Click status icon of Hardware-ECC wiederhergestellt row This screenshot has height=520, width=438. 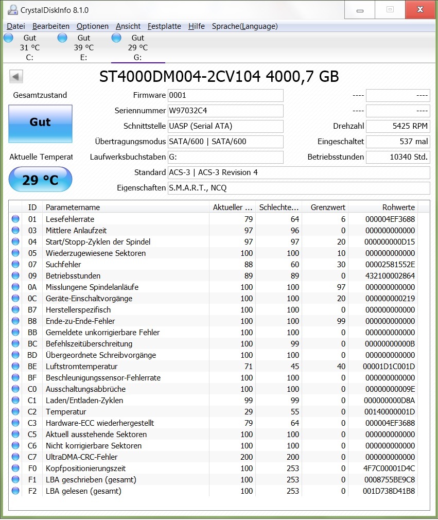tap(15, 423)
